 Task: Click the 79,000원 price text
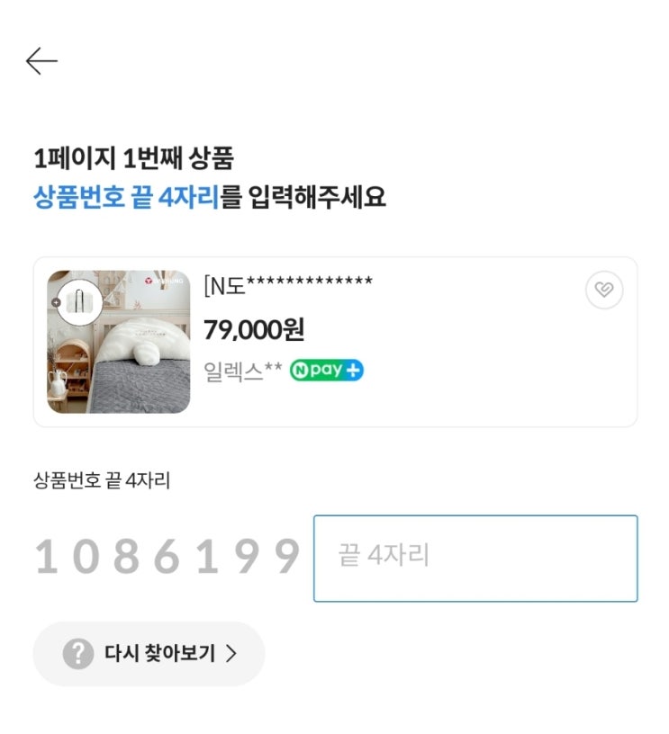[254, 329]
